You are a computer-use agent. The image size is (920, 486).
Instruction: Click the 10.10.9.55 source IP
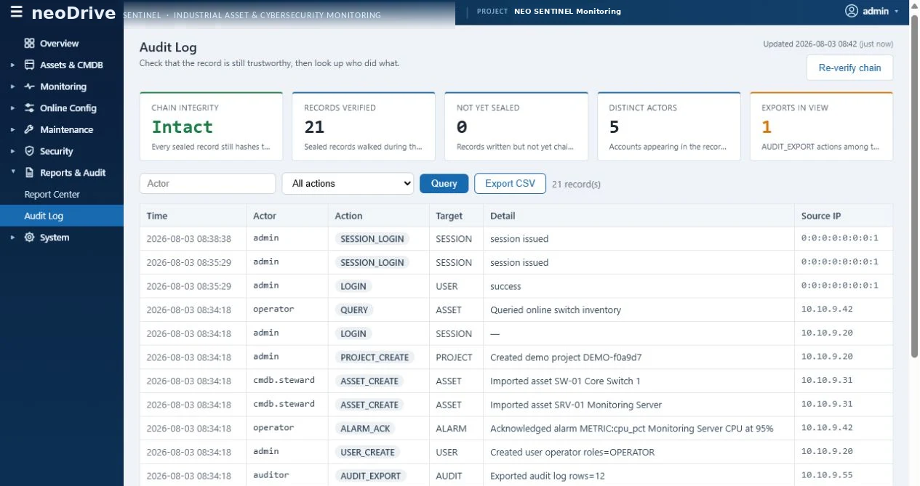(827, 476)
